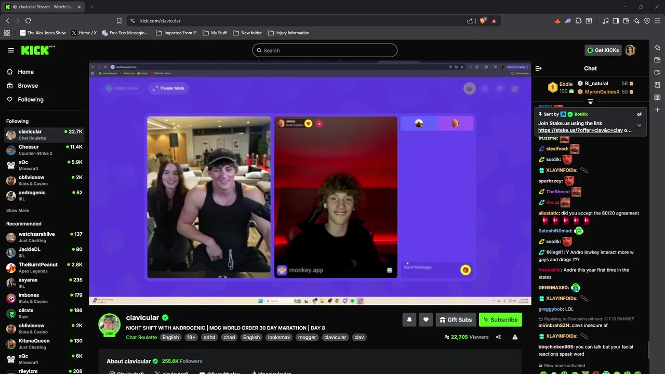Open Cheesur channel in Following list
Viewport: 665px width, 374px height.
(x=44, y=150)
